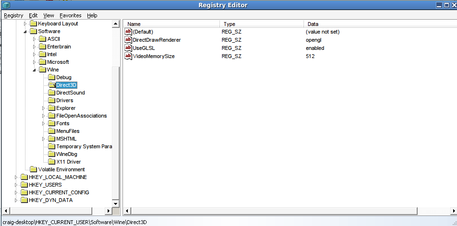The width and height of the screenshot is (457, 226).
Task: Click the Debug folder icon
Action: pyautogui.click(x=51, y=77)
